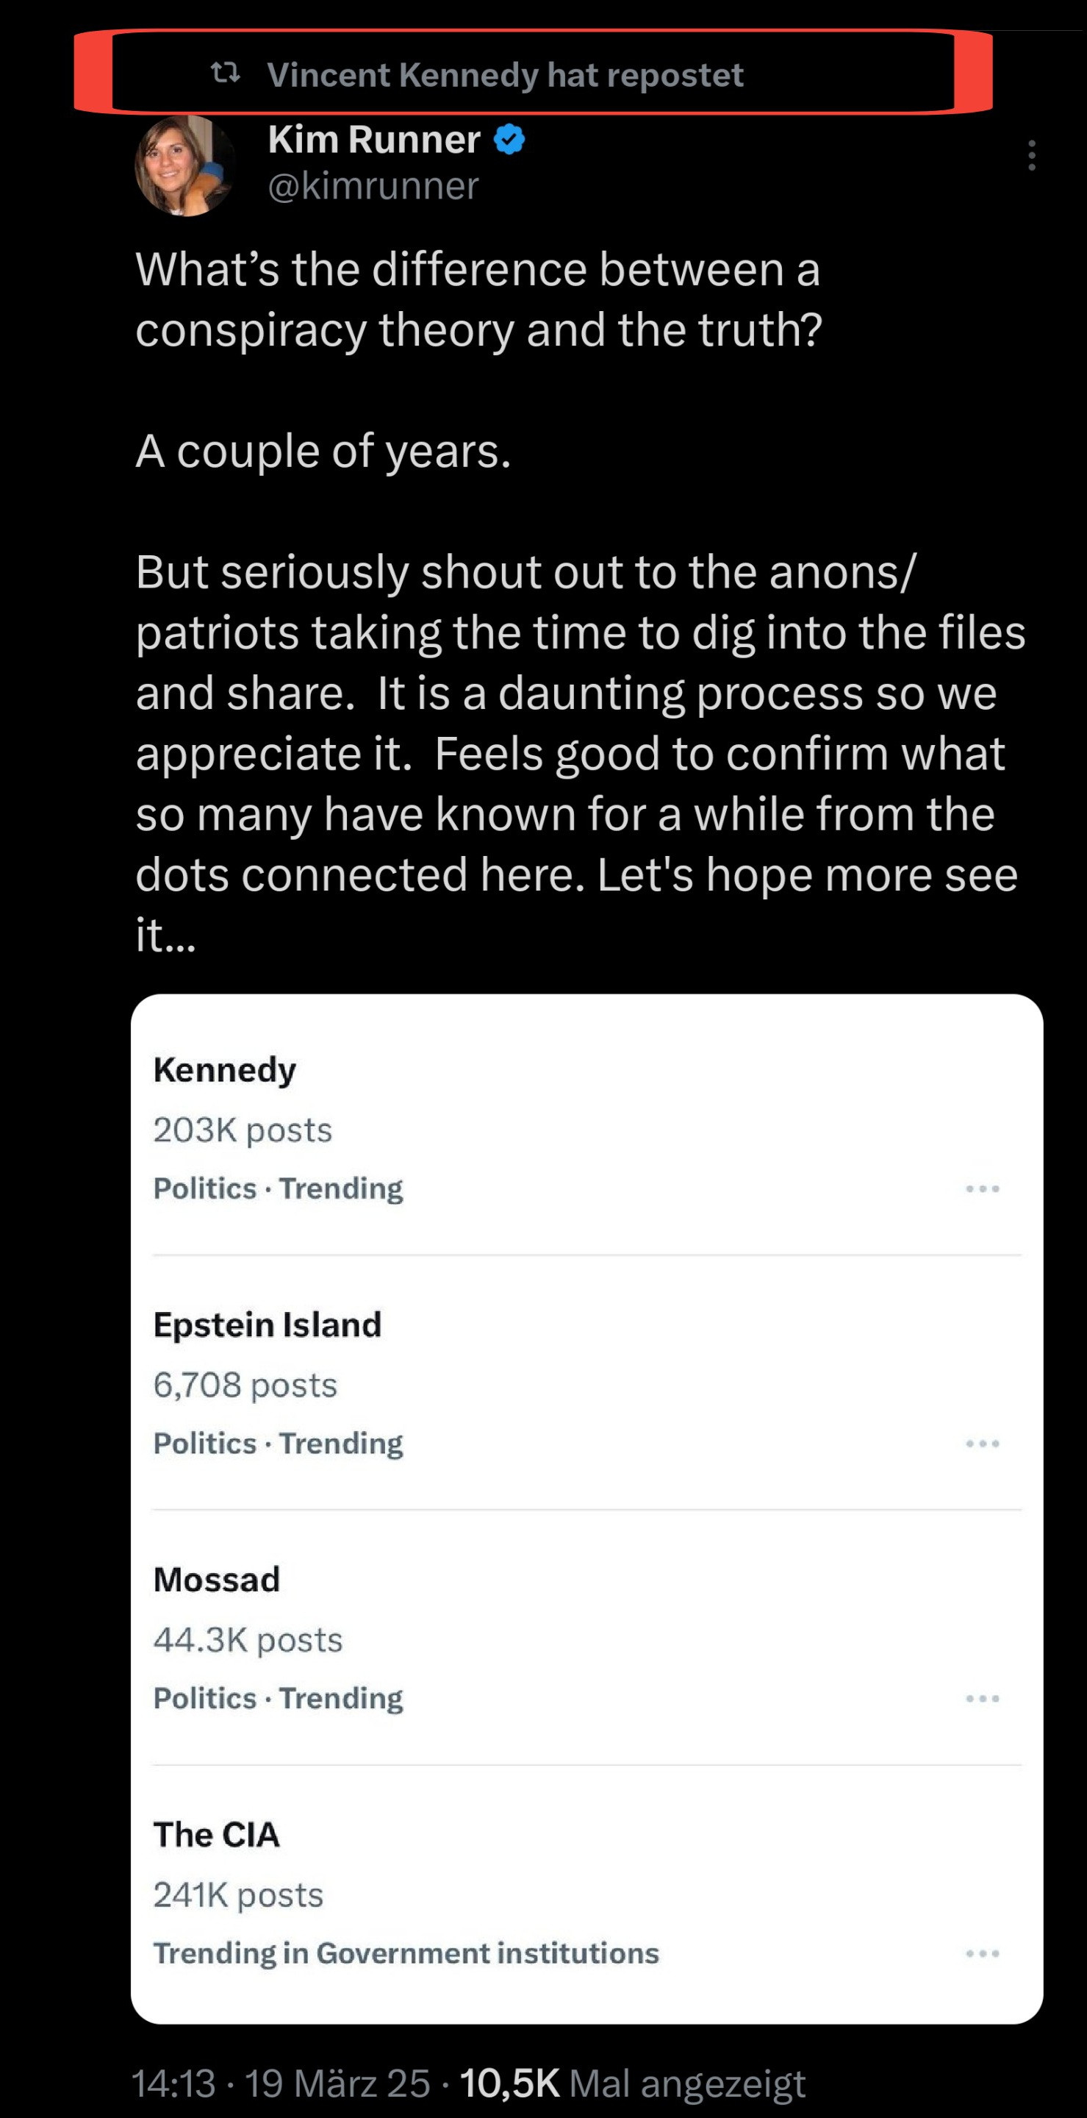Click the conspiracy theory tweet text
The height and width of the screenshot is (2118, 1087).
coord(478,299)
